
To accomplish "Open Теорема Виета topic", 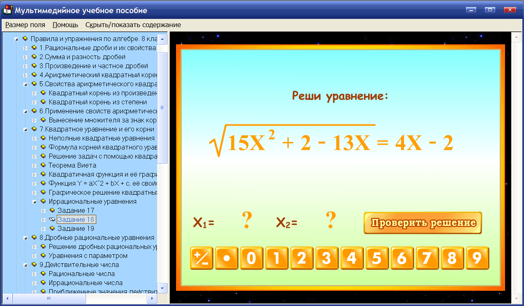I will click(x=72, y=166).
